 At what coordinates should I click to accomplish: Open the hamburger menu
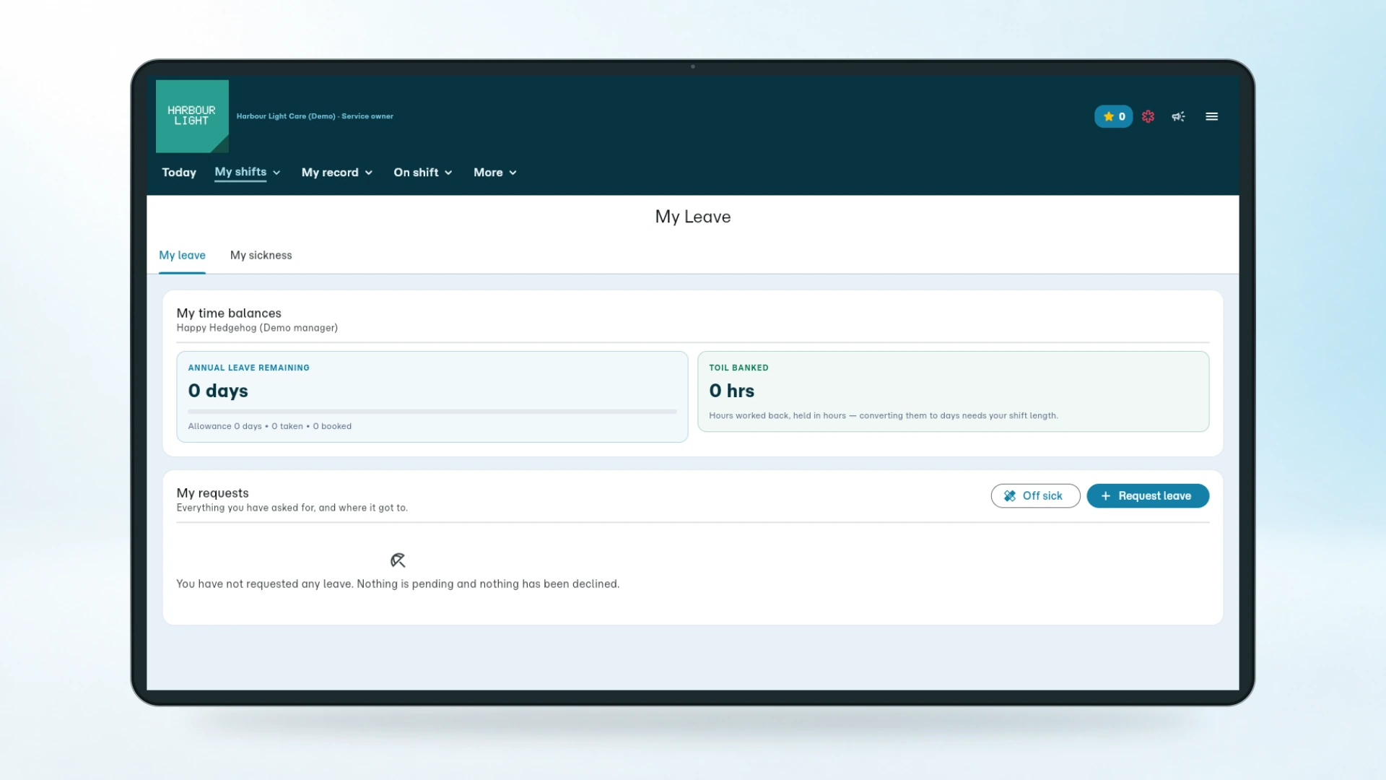click(x=1211, y=116)
